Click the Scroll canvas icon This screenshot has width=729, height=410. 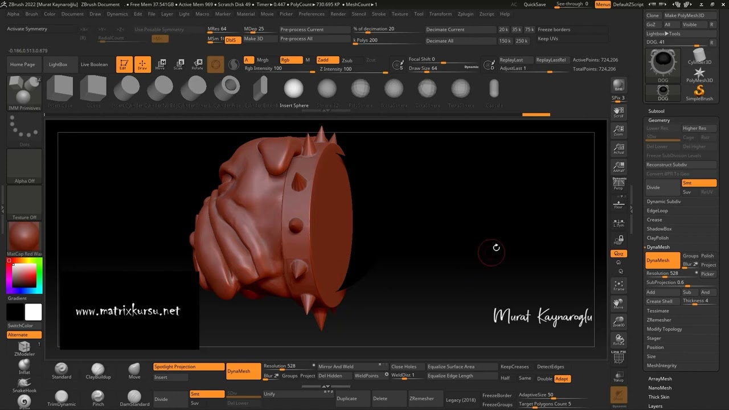click(x=618, y=112)
